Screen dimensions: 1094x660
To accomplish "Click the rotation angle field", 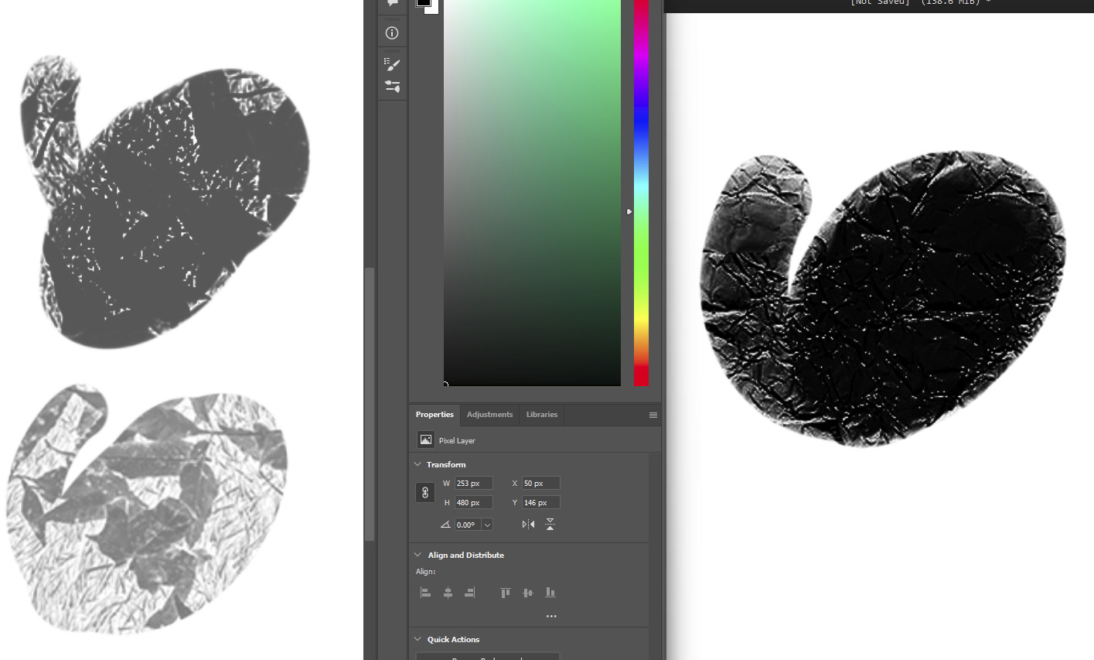I will (468, 525).
